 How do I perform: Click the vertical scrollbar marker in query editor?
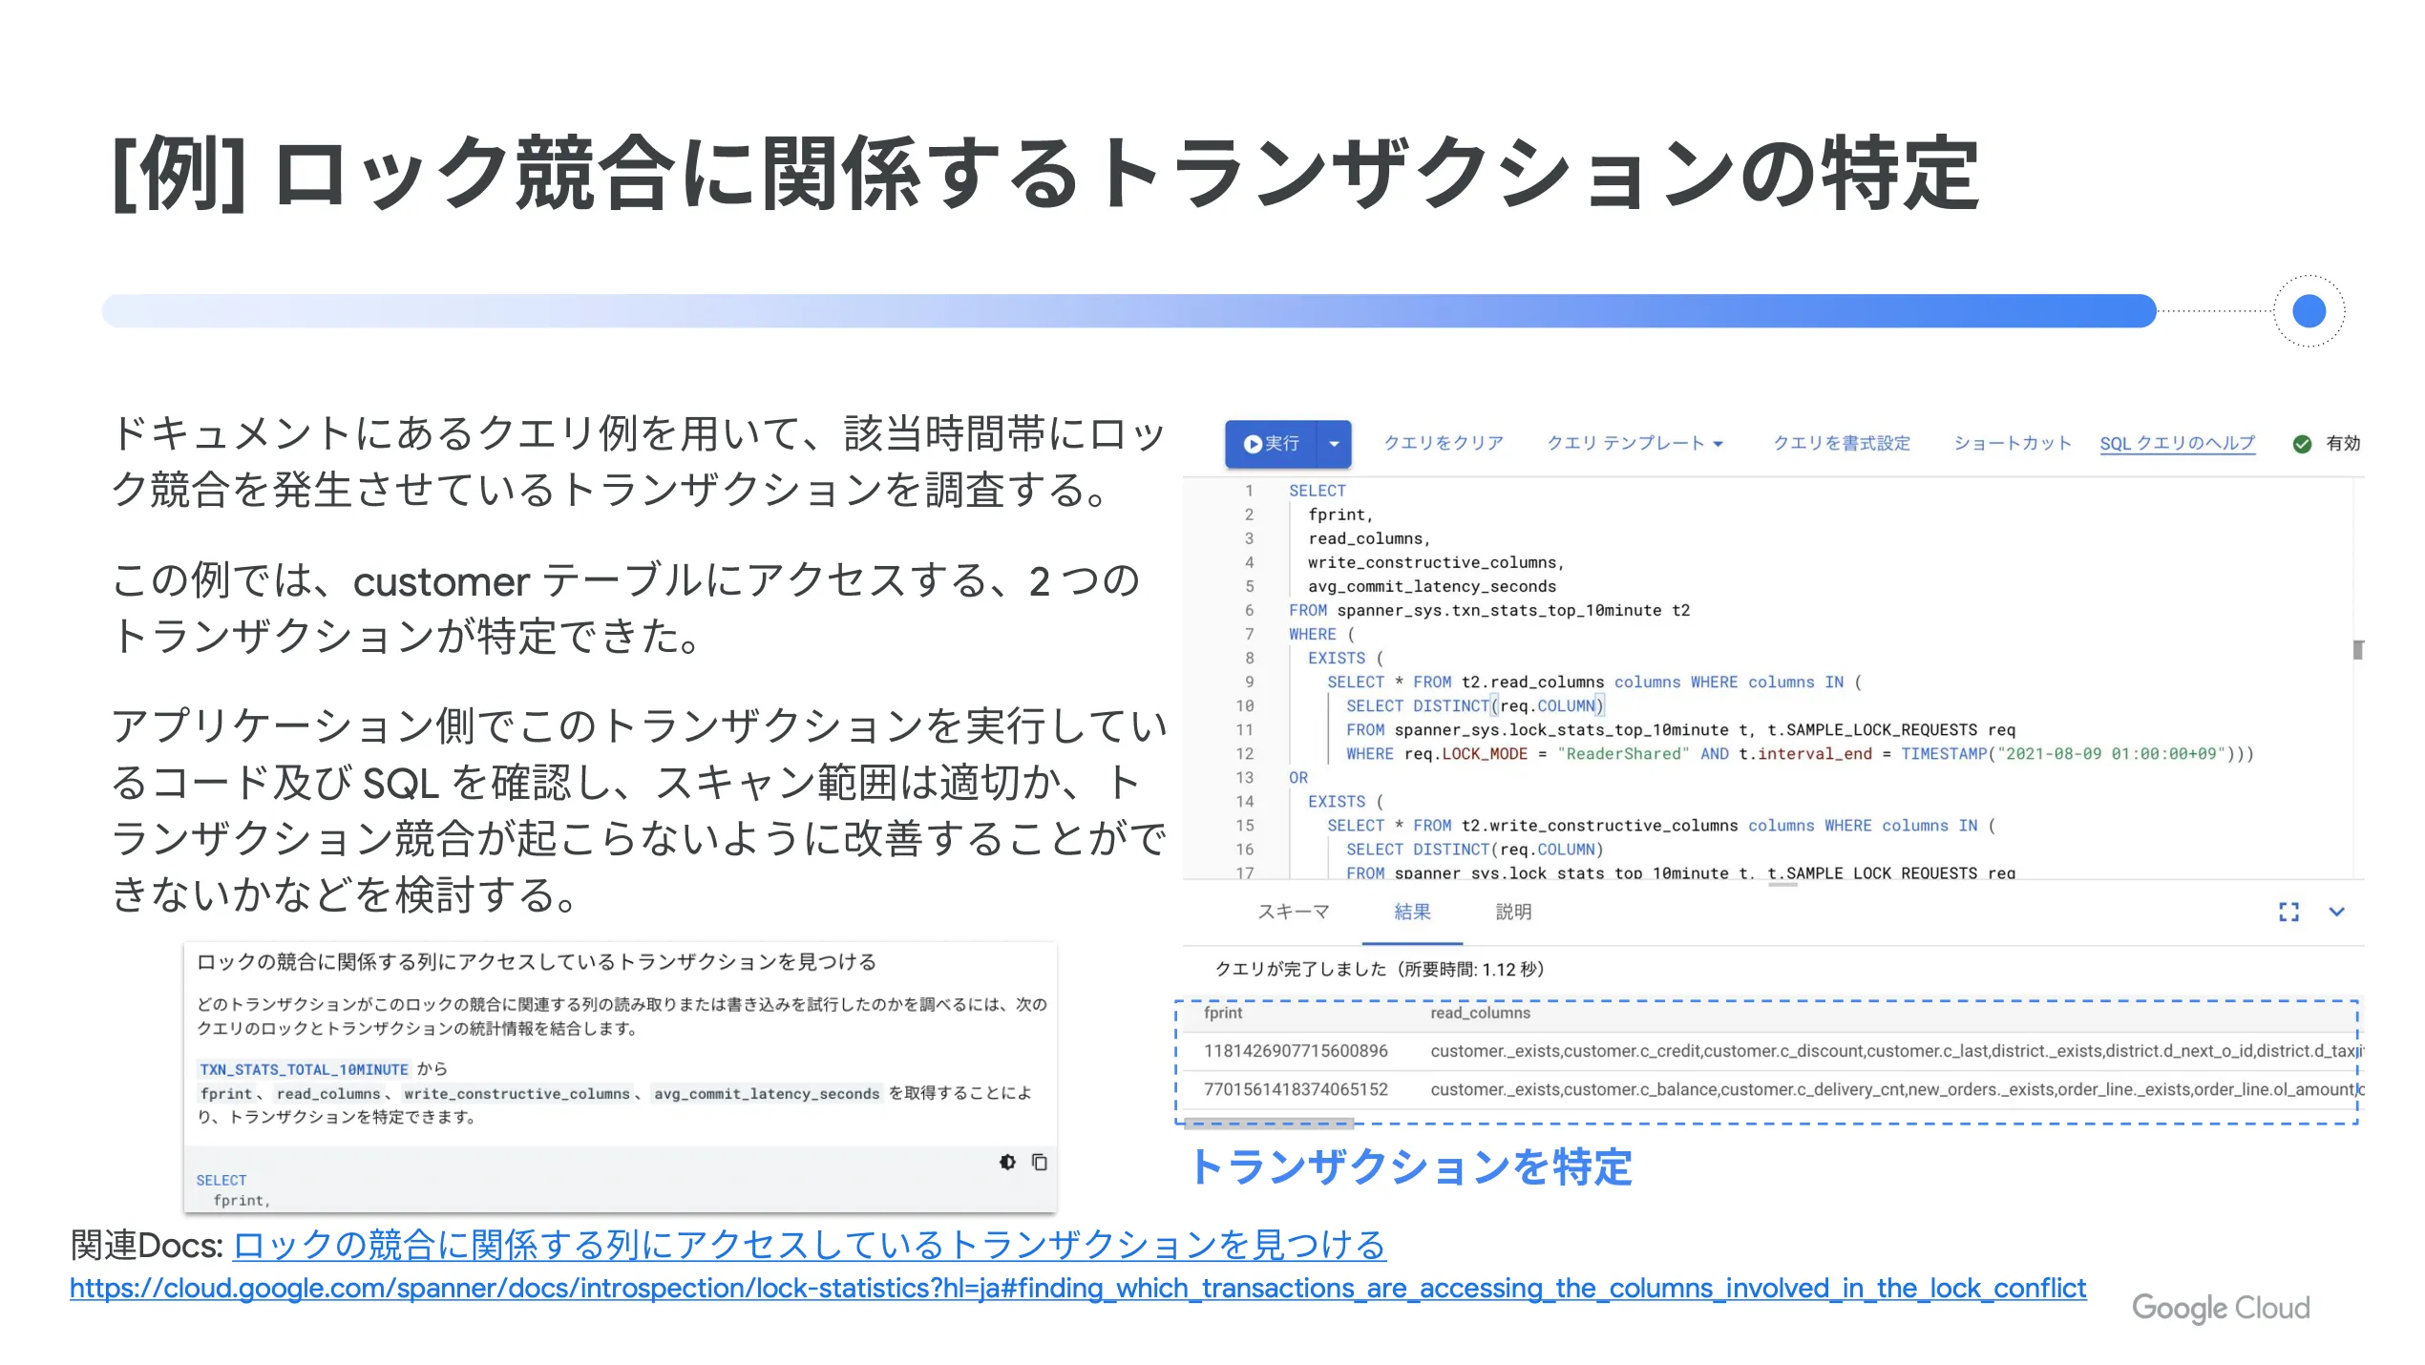tap(2357, 650)
